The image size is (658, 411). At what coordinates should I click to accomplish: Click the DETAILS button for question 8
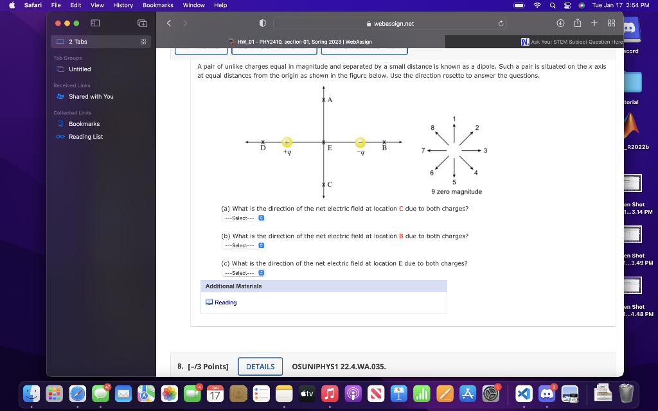(260, 366)
